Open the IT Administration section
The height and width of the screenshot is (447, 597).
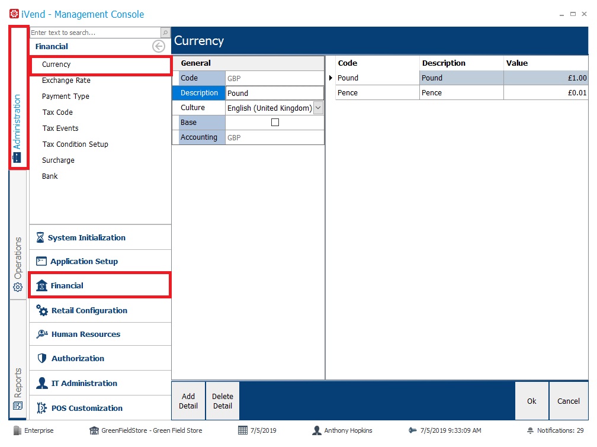pos(101,383)
